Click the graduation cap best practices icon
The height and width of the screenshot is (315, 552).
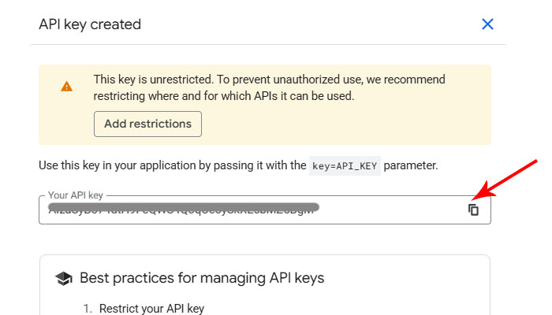tap(63, 278)
